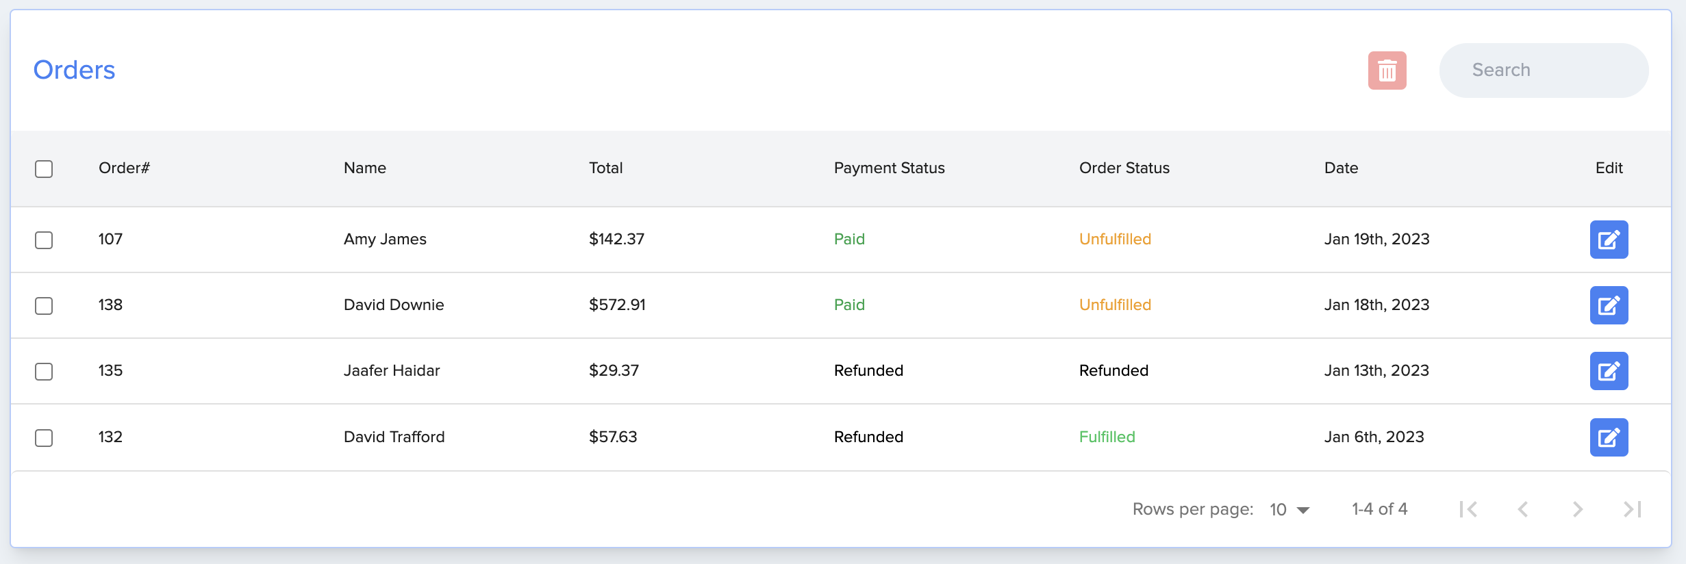
Task: Toggle the select-all orders checkbox
Action: tap(44, 169)
